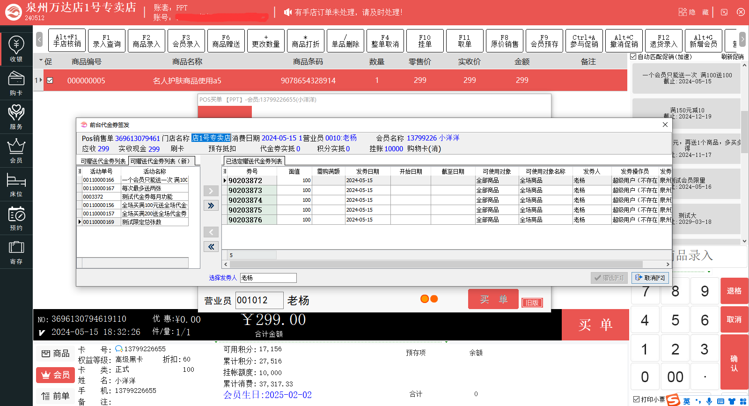Click the 赠送[F1] button
This screenshot has height=406, width=749.
[609, 278]
